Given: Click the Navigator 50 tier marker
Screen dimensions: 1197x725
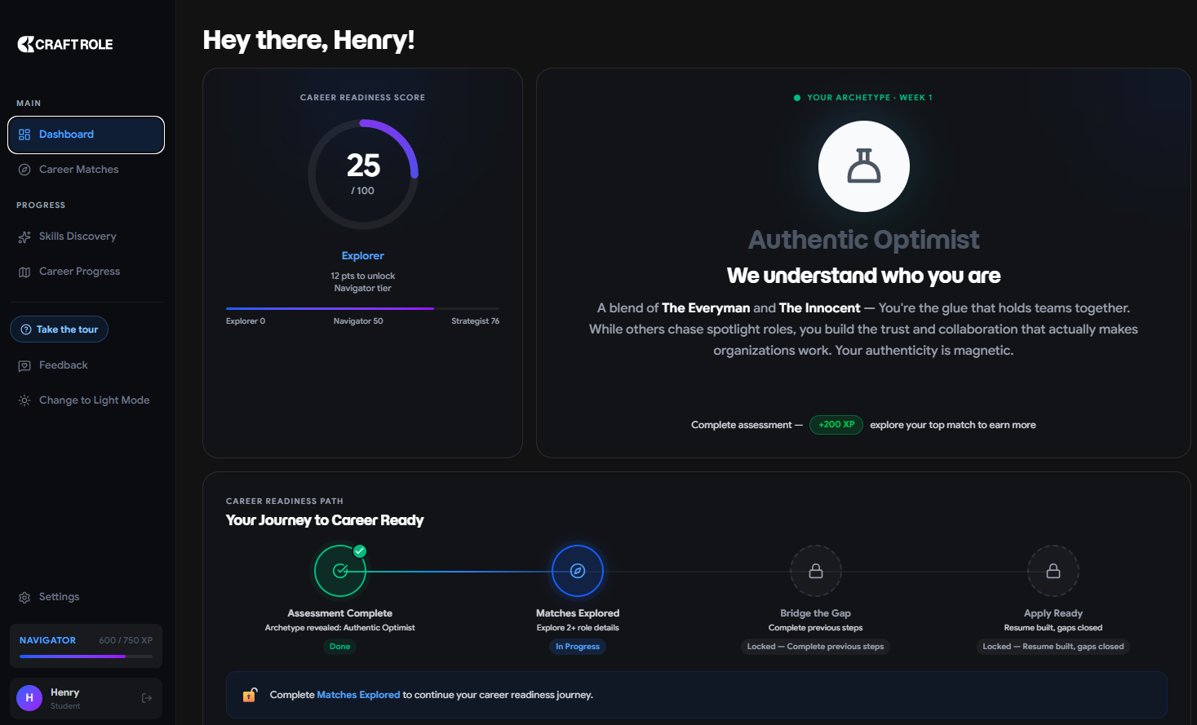Looking at the screenshot, I should [x=358, y=321].
